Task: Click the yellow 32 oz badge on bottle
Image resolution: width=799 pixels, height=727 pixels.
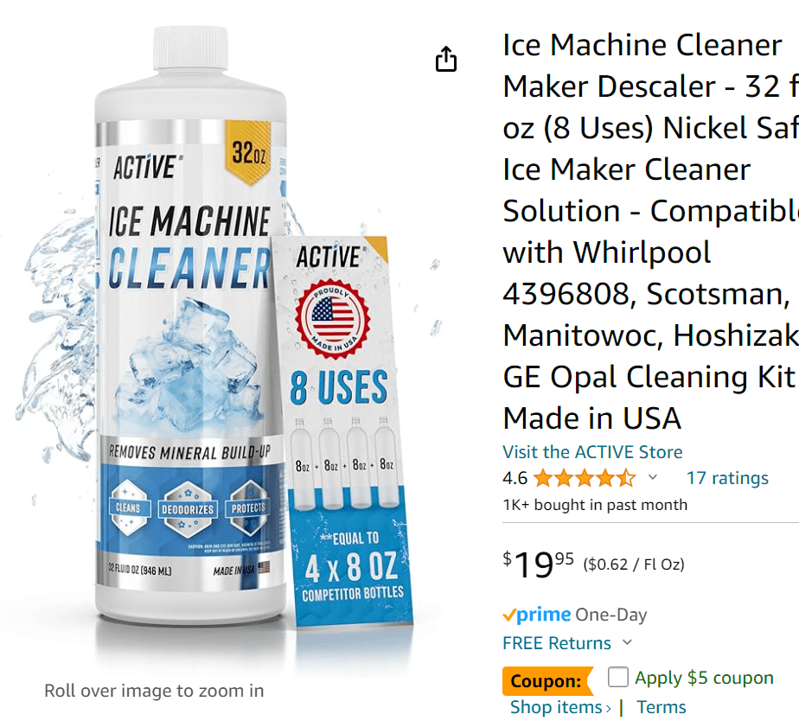Action: [x=250, y=153]
